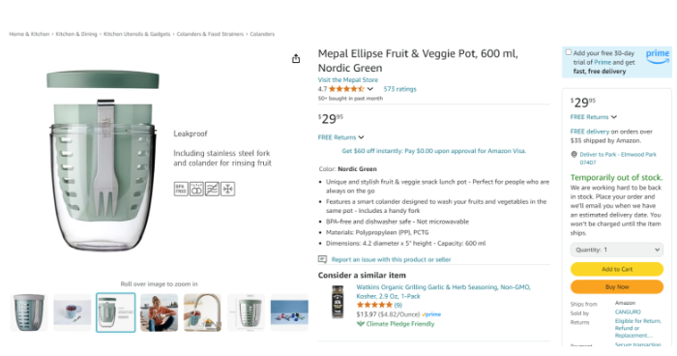The image size is (677, 356).
Task: Click the Prime logo in trial banner
Action: [x=657, y=56]
